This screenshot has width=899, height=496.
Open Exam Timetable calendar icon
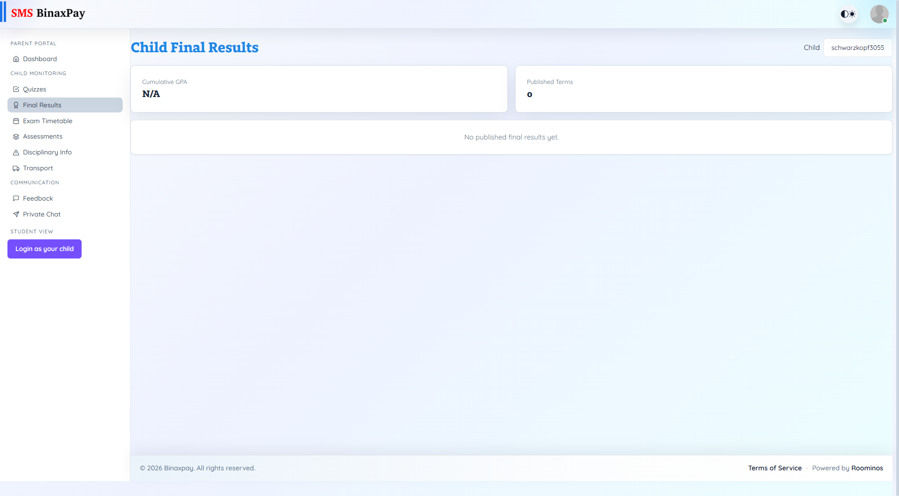[16, 121]
